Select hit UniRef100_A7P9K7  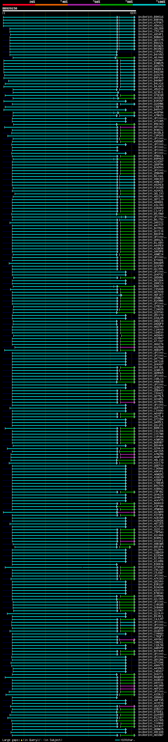tap(151, 23)
